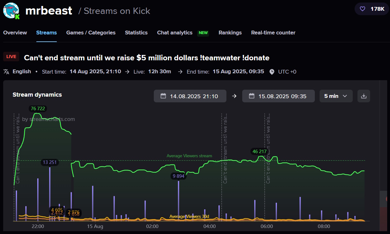Open Real-time counter tab
The width and height of the screenshot is (390, 234).
(x=273, y=33)
